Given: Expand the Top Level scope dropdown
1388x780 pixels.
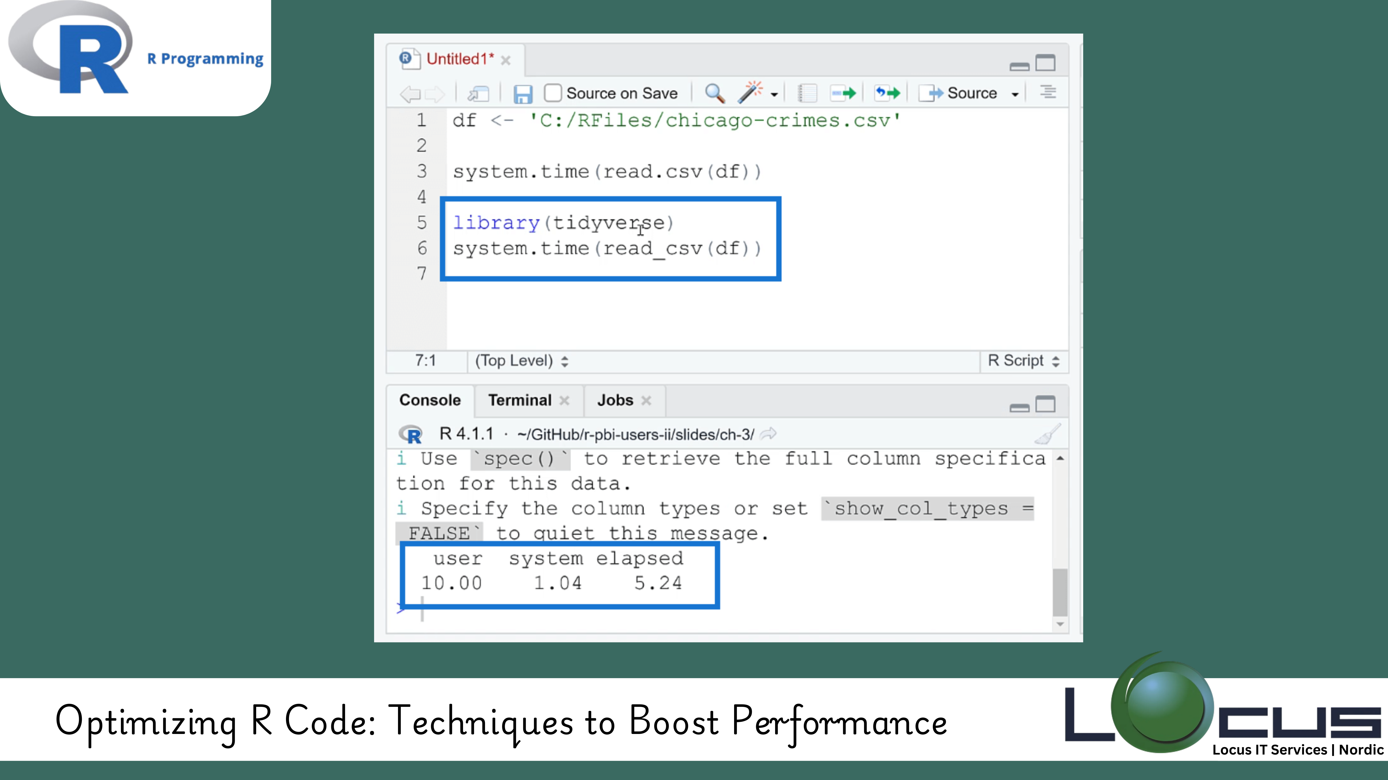Looking at the screenshot, I should (x=522, y=360).
